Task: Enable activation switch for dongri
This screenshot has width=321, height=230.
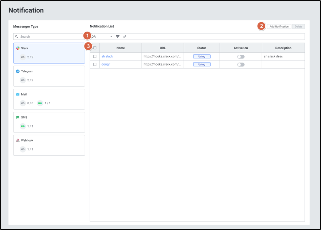Action: point(241,64)
